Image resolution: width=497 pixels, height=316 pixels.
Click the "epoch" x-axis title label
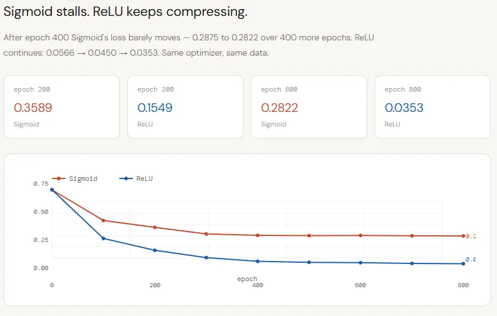[x=247, y=279]
